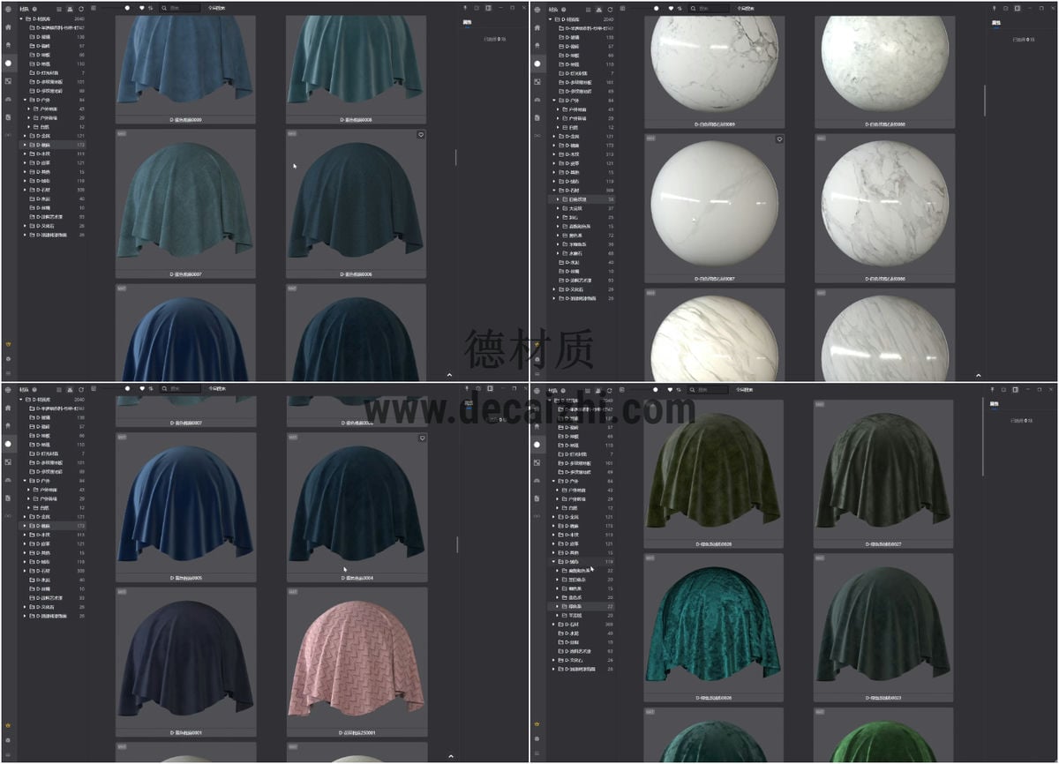Switch to tree view icon in top-left window
The height and width of the screenshot is (764, 1059).
[x=70, y=8]
